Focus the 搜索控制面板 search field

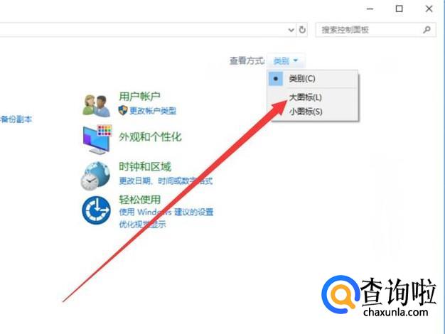[x=375, y=30]
